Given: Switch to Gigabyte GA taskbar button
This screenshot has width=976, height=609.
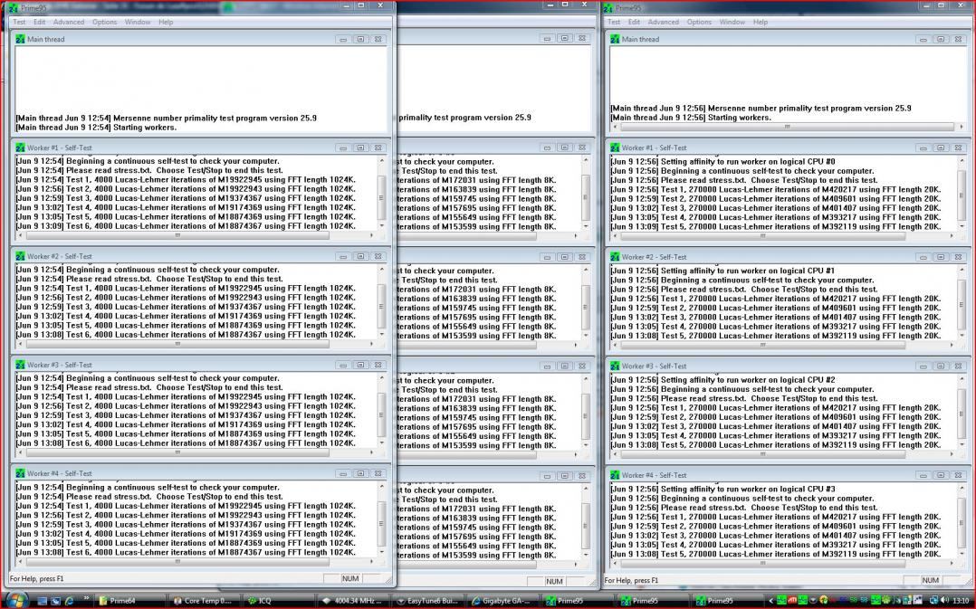Looking at the screenshot, I should [502, 601].
